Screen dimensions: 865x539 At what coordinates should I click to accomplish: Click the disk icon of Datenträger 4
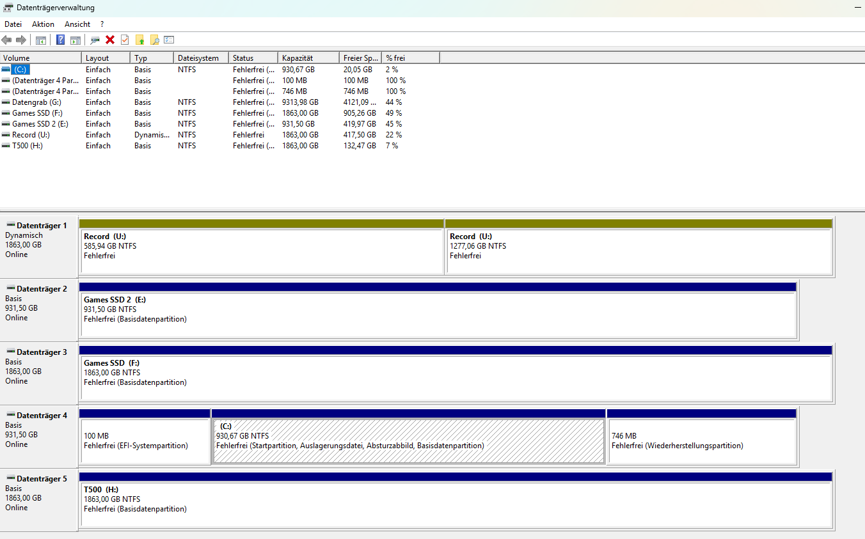click(10, 415)
